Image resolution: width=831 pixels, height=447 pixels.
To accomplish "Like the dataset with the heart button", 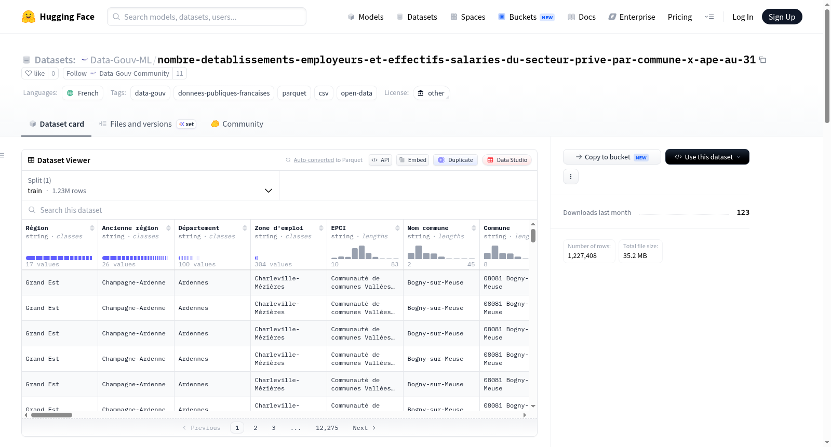I will [35, 73].
